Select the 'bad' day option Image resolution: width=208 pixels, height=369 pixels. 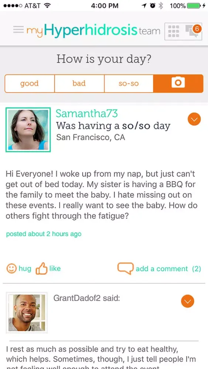pos(79,83)
